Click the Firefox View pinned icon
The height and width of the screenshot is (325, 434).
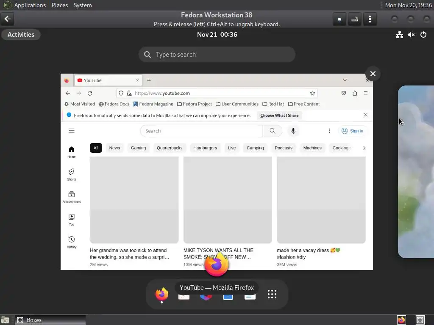coord(67,80)
